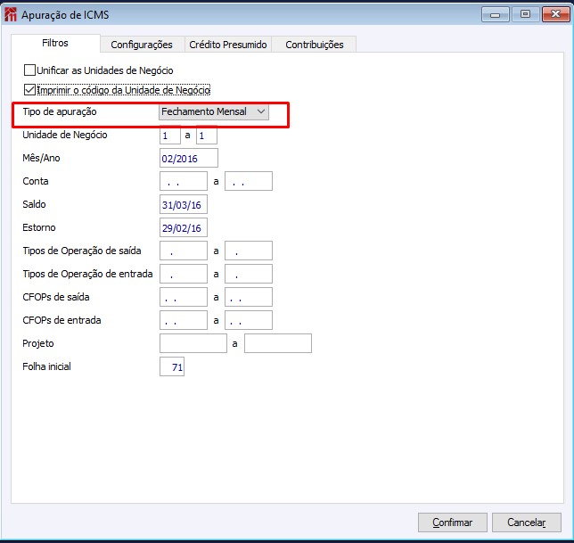Focus the first Unidade de Negócio field

tap(170, 136)
